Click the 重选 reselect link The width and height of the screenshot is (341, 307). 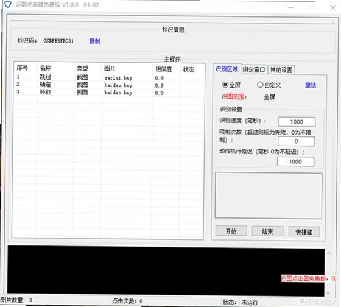[x=311, y=85]
